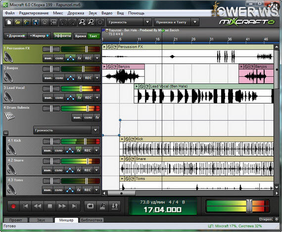Toggle the metronome button

click(102, 206)
